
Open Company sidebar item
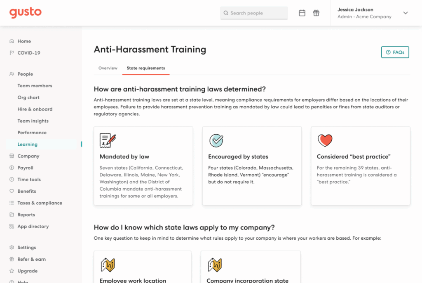28,156
